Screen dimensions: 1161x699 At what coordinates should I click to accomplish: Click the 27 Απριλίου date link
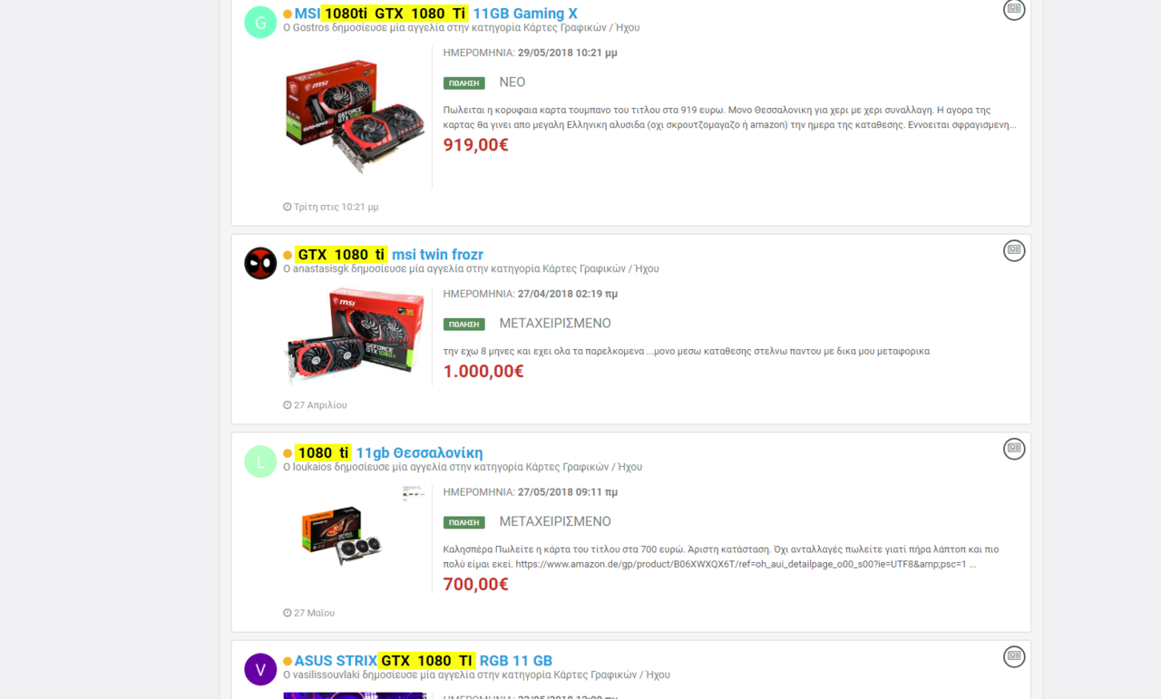(315, 405)
